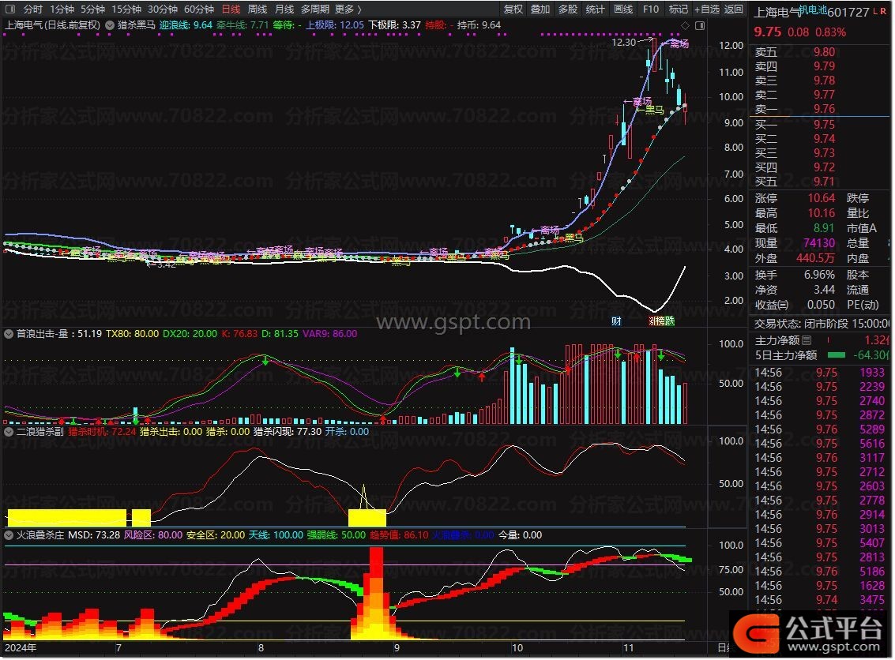This screenshot has width=895, height=660.
Task: Click the 上极限: 12.05 indicator value
Action: pos(334,25)
